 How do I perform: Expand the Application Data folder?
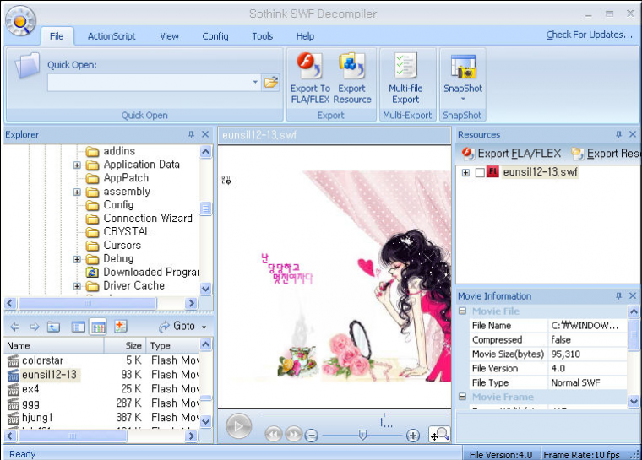pyautogui.click(x=77, y=165)
